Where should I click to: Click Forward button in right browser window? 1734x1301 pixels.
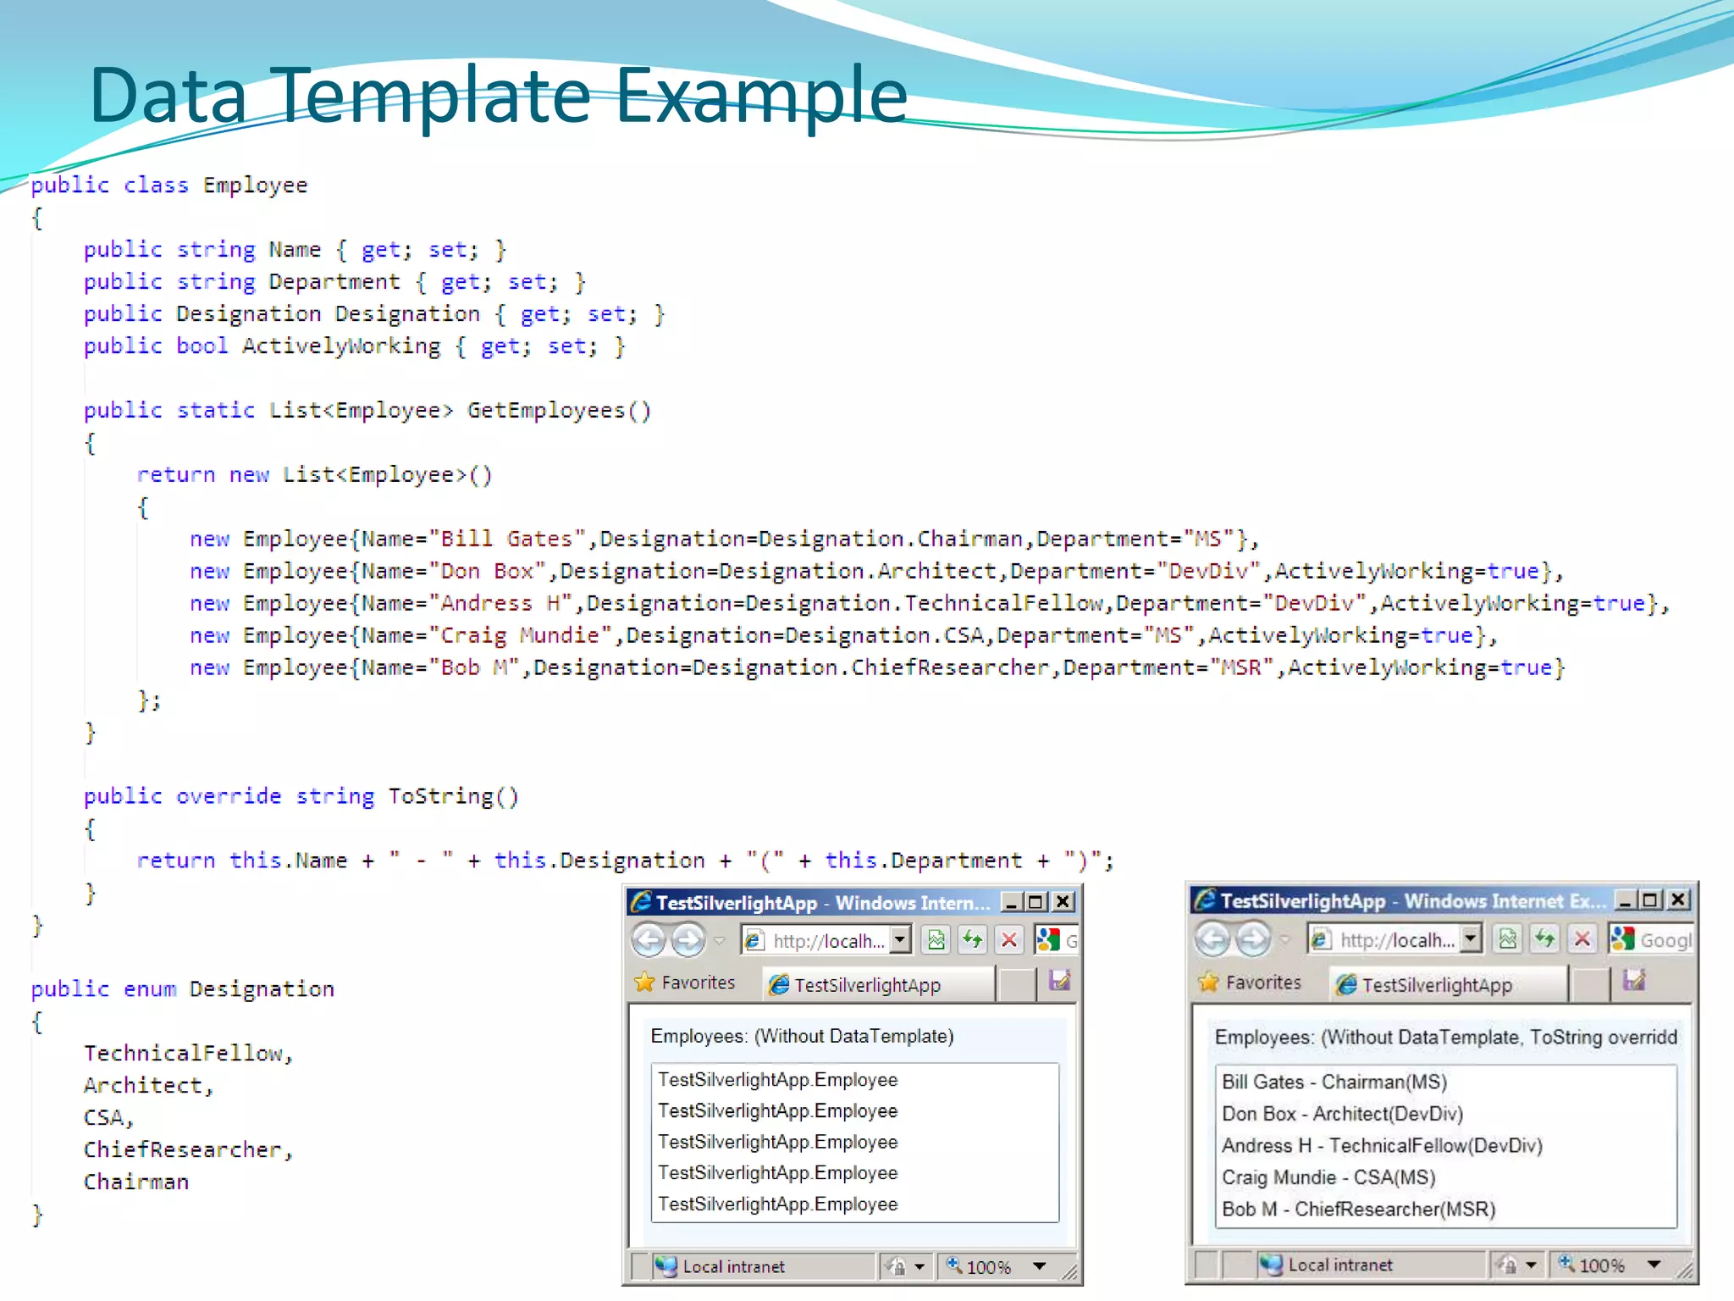pyautogui.click(x=1253, y=938)
